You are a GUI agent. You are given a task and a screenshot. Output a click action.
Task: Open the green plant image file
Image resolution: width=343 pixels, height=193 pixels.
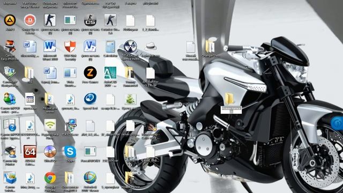tap(130, 99)
